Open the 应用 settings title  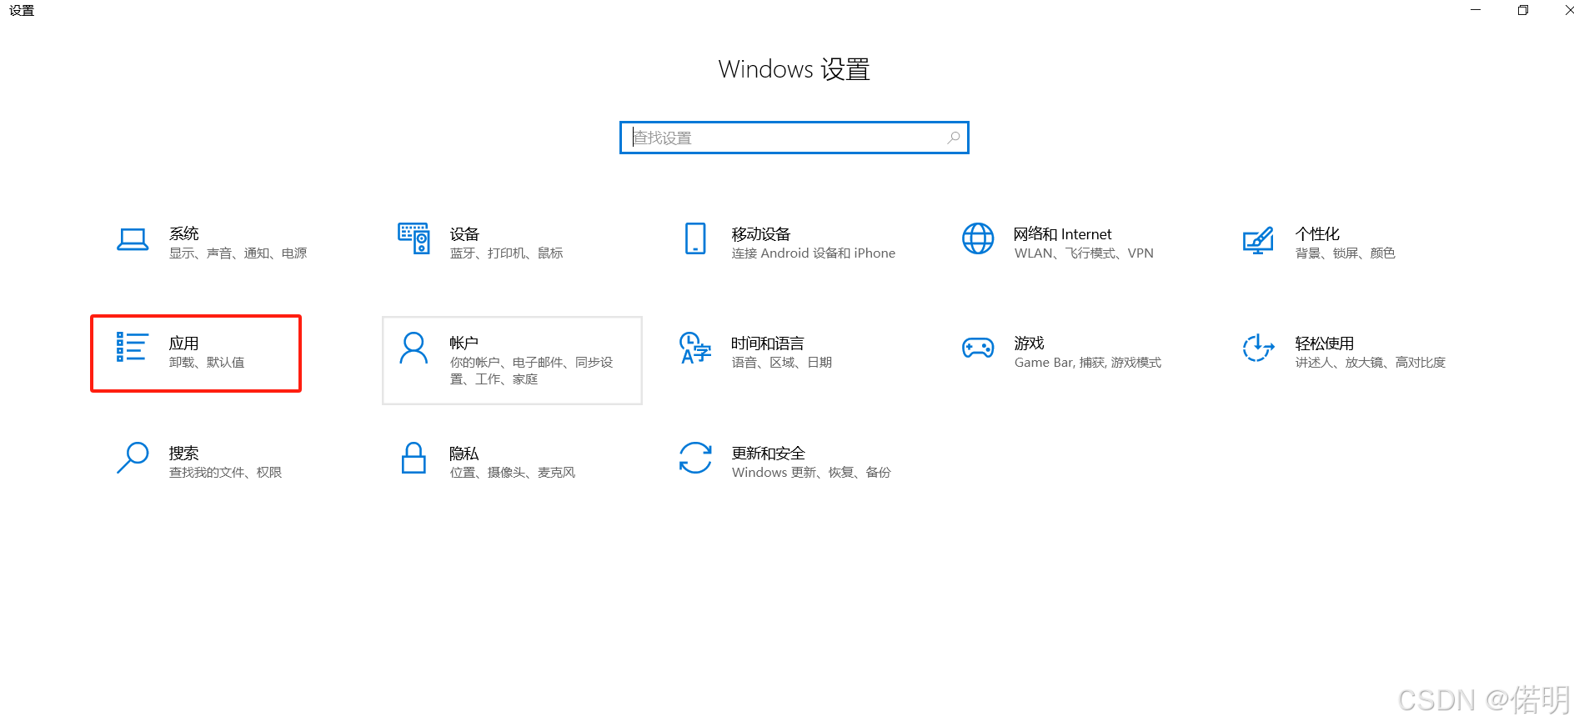pyautogui.click(x=184, y=343)
